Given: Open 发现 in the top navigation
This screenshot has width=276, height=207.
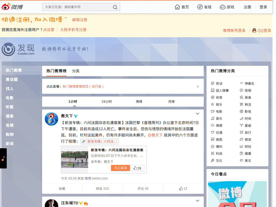Looking at the screenshot, I should click(x=204, y=7).
